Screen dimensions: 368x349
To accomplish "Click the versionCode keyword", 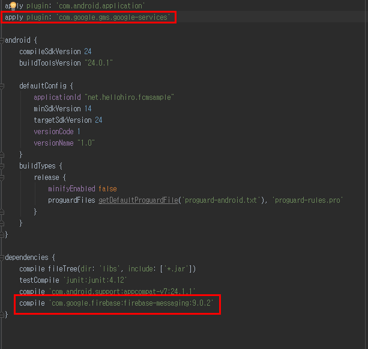I will [53, 131].
